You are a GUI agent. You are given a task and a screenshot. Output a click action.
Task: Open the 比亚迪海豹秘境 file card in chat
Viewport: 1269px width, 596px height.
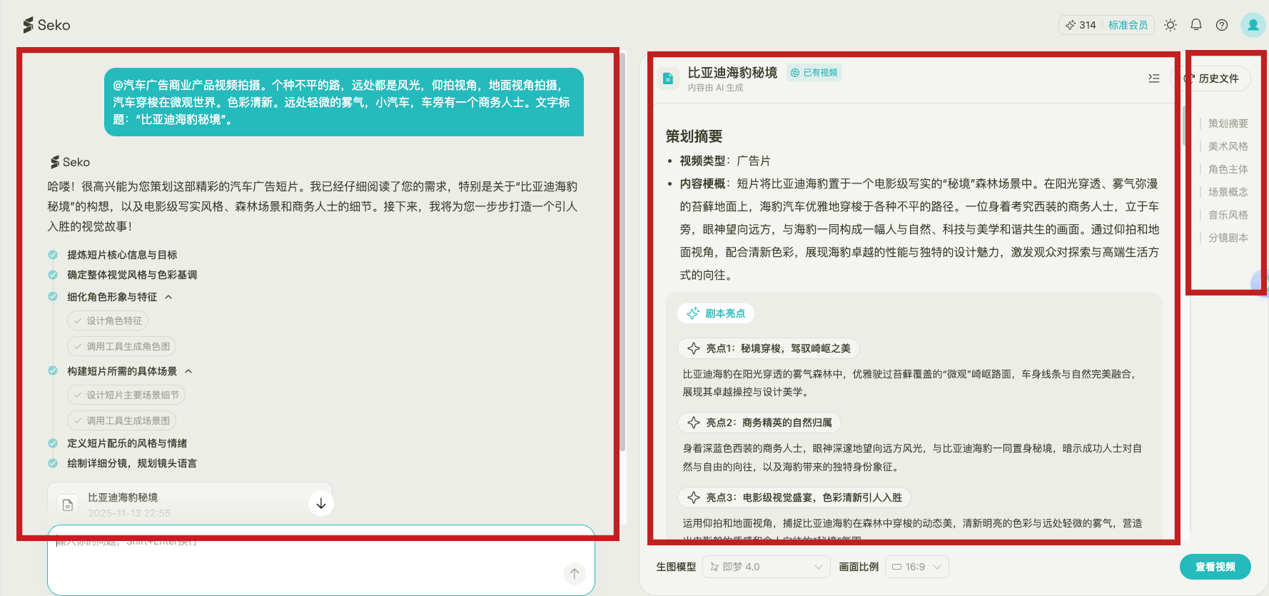[x=189, y=504]
